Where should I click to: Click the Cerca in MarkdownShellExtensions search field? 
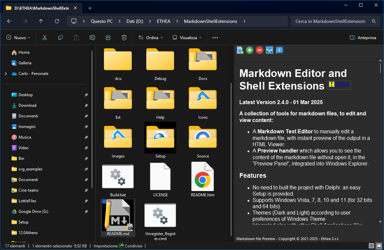(330, 21)
